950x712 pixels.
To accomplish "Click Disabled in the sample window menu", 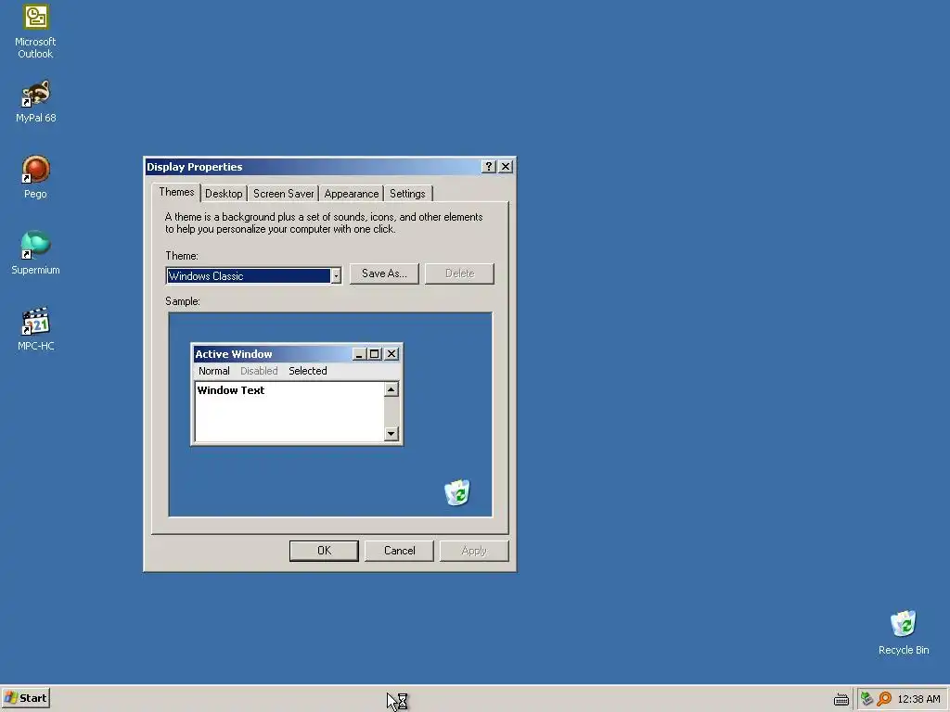I will pos(259,371).
